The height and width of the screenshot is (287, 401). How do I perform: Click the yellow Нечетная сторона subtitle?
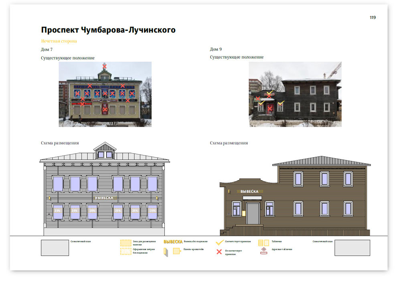59,41
